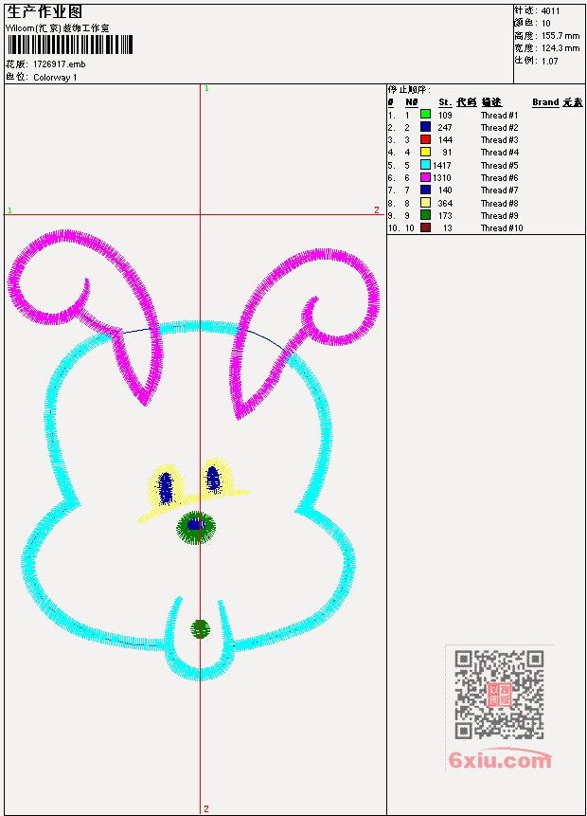Click the green swatch for Thread #1
Screen dimensions: 587x816
(x=425, y=115)
